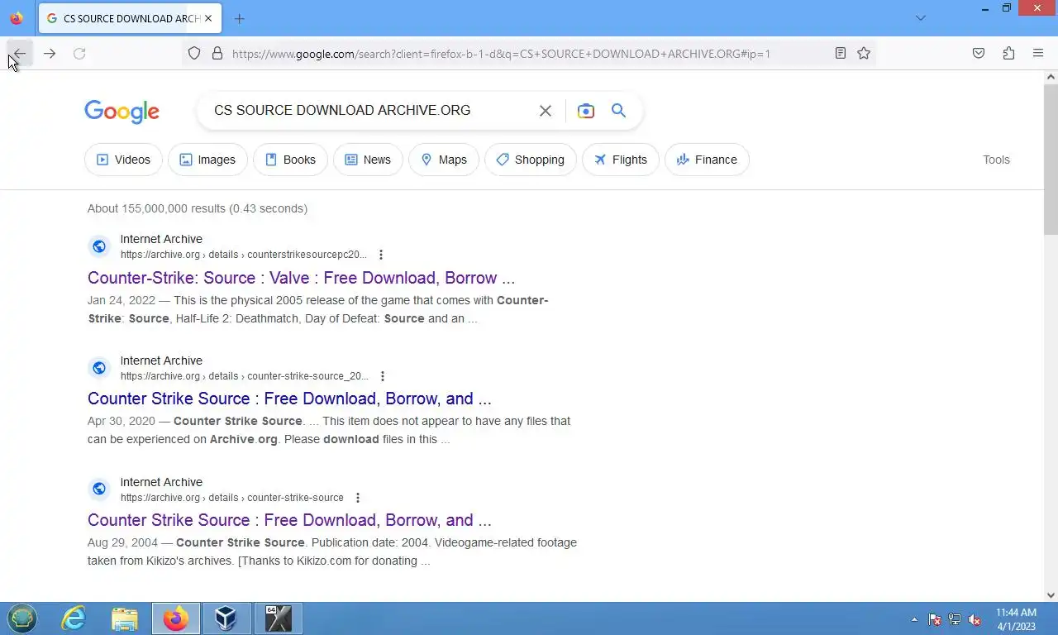The height and width of the screenshot is (635, 1058).
Task: Open three-dot menu for counter-strike-source_20 result
Action: tap(382, 376)
